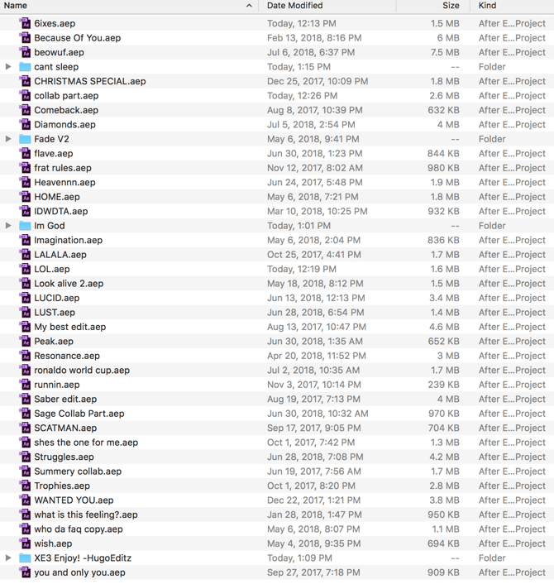This screenshot has width=554, height=584.
Task: Click the SCATMAN.aep file icon
Action: (25, 428)
